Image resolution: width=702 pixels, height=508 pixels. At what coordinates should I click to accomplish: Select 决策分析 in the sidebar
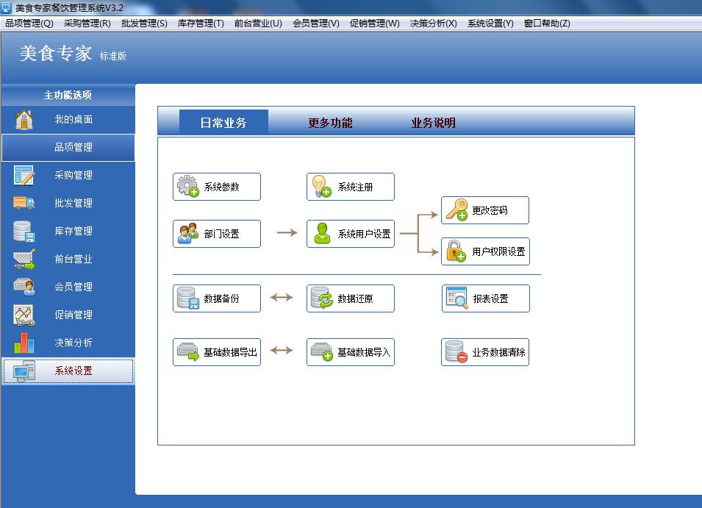[68, 343]
